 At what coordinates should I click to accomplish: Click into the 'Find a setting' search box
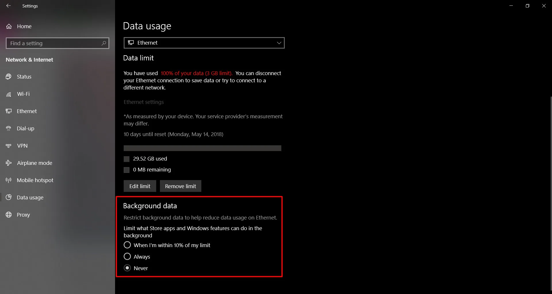click(x=58, y=43)
